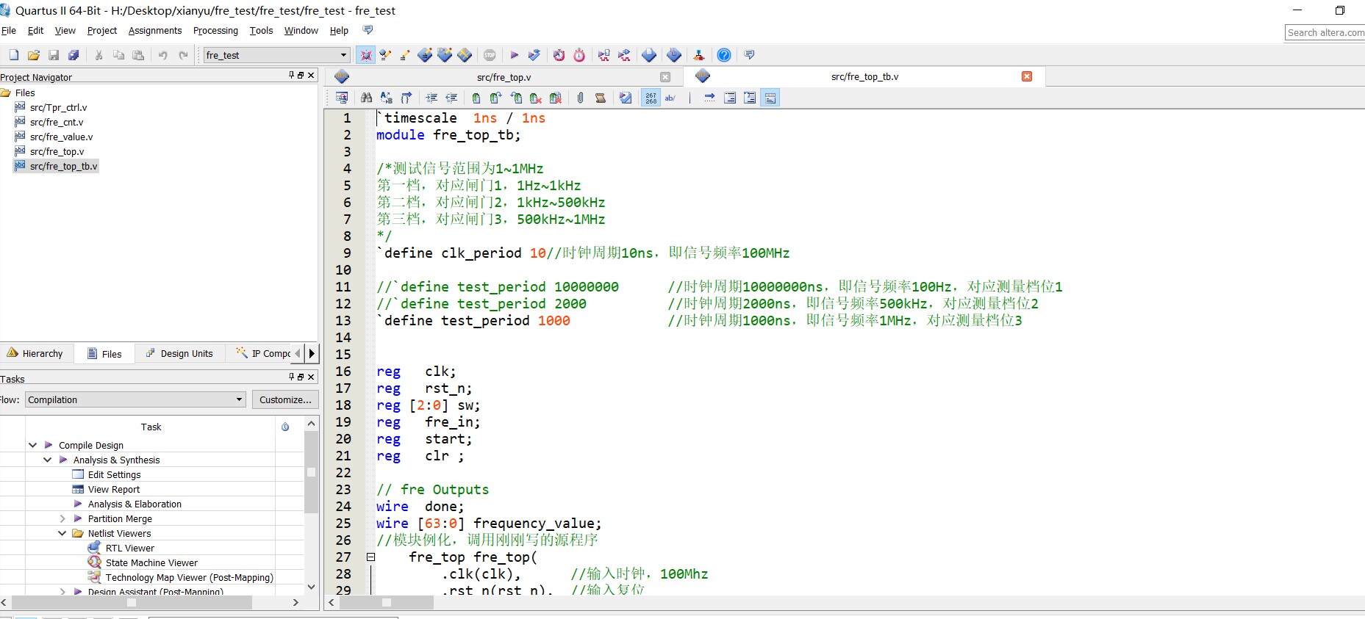This screenshot has height=619, width=1365.
Task: Click the TimeQuest timing analyzer clock icon
Action: (x=579, y=55)
